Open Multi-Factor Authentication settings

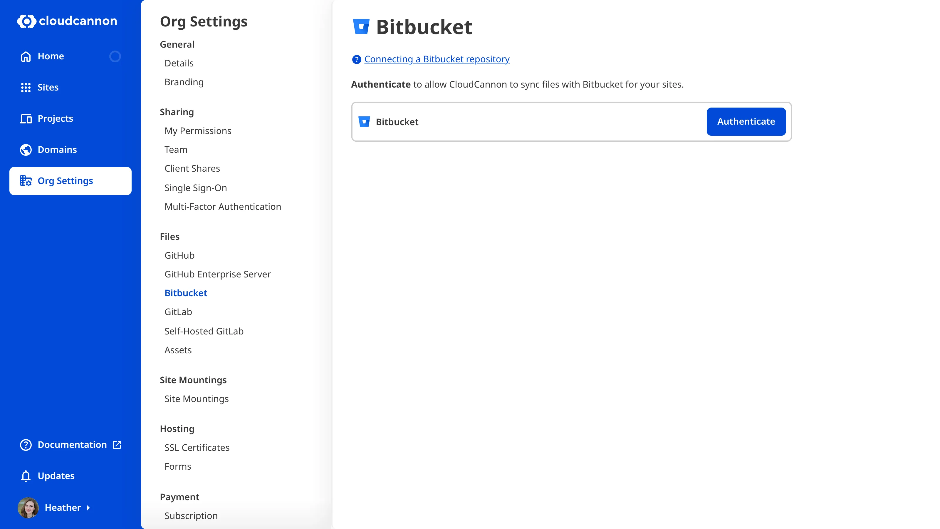click(223, 207)
